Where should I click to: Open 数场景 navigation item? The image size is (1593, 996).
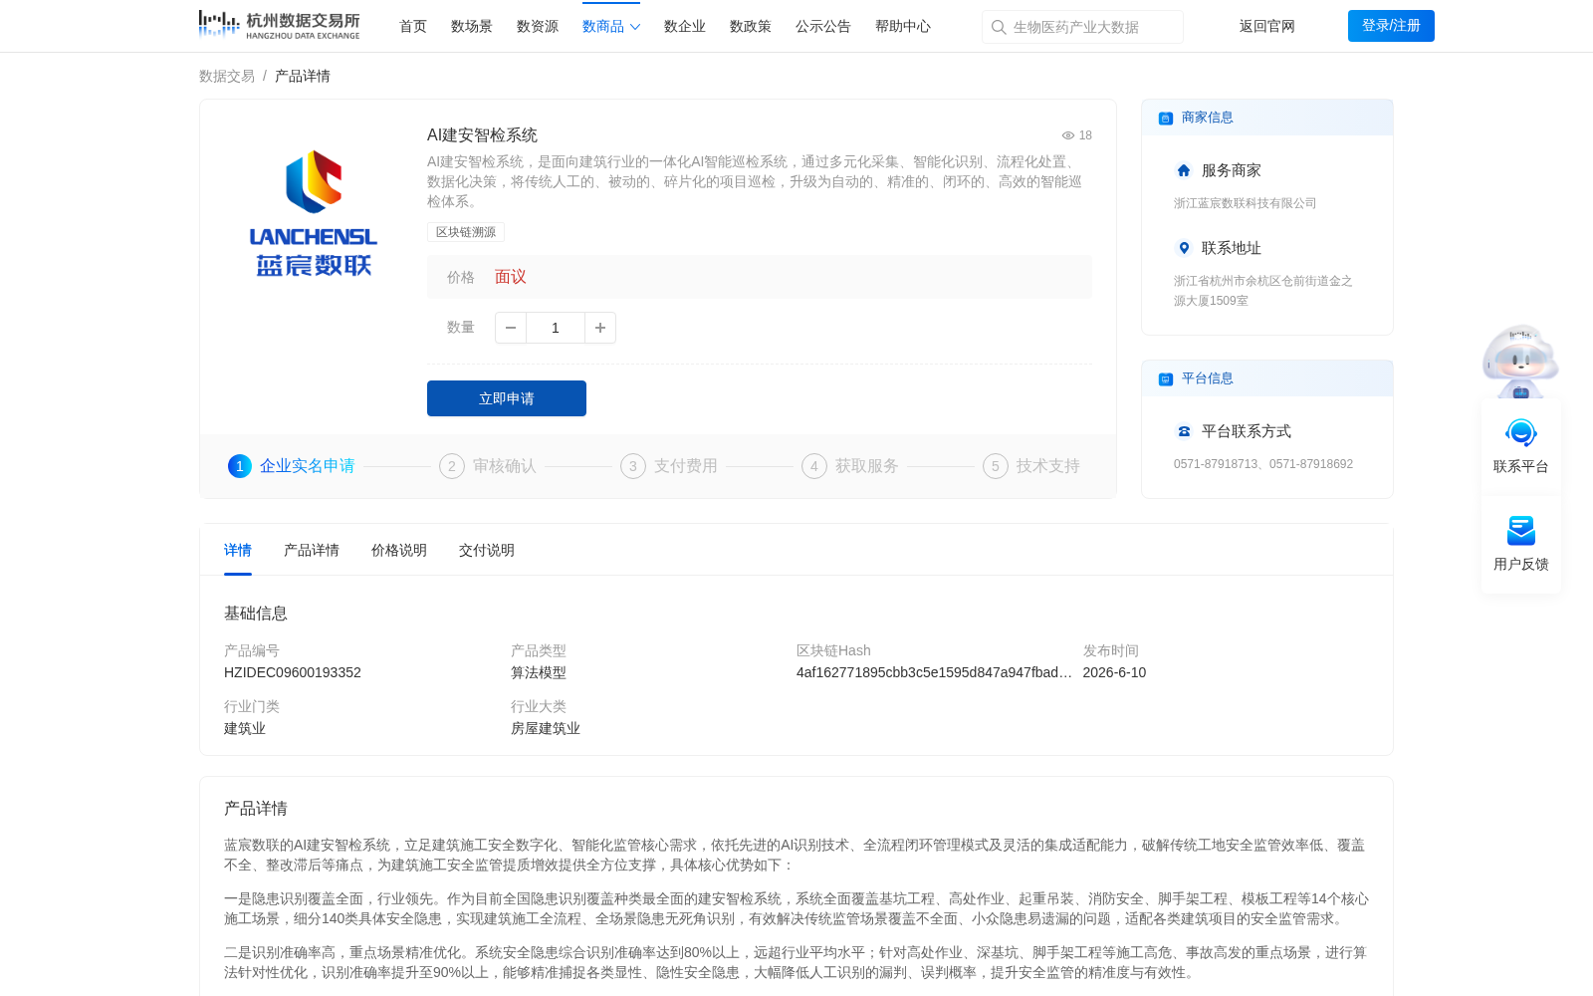(x=472, y=27)
